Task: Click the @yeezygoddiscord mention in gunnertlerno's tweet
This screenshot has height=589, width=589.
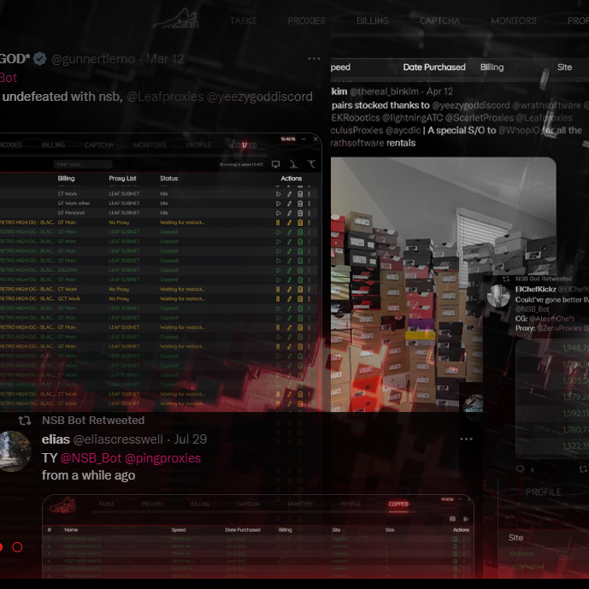Action: coord(260,97)
